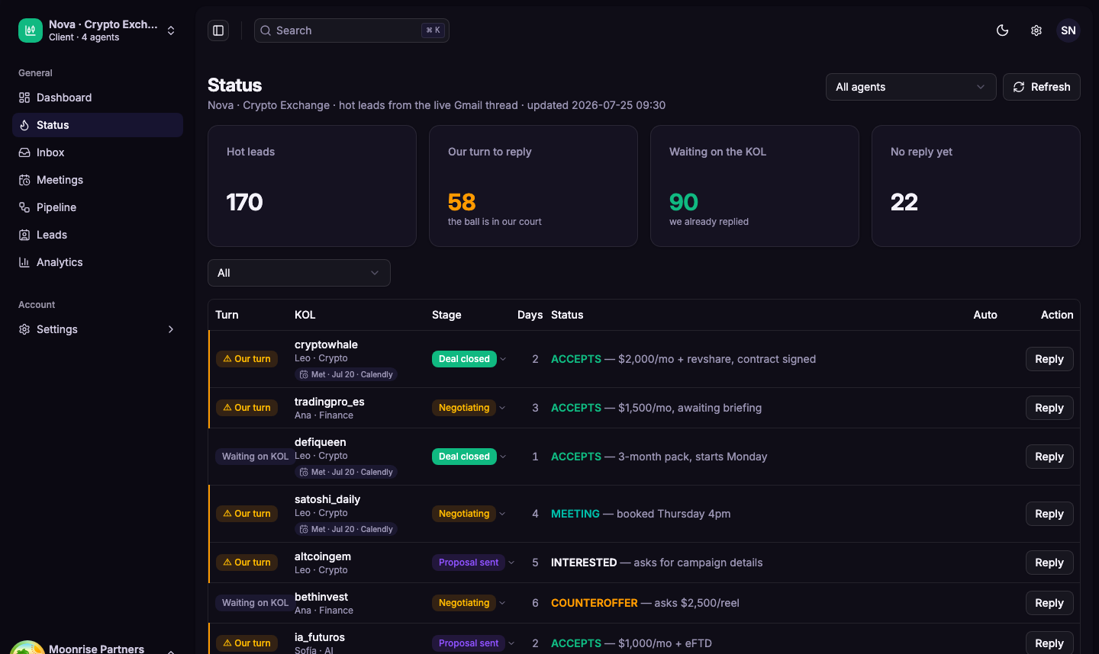Click the Inbox tray icon
1099x654 pixels.
[24, 152]
